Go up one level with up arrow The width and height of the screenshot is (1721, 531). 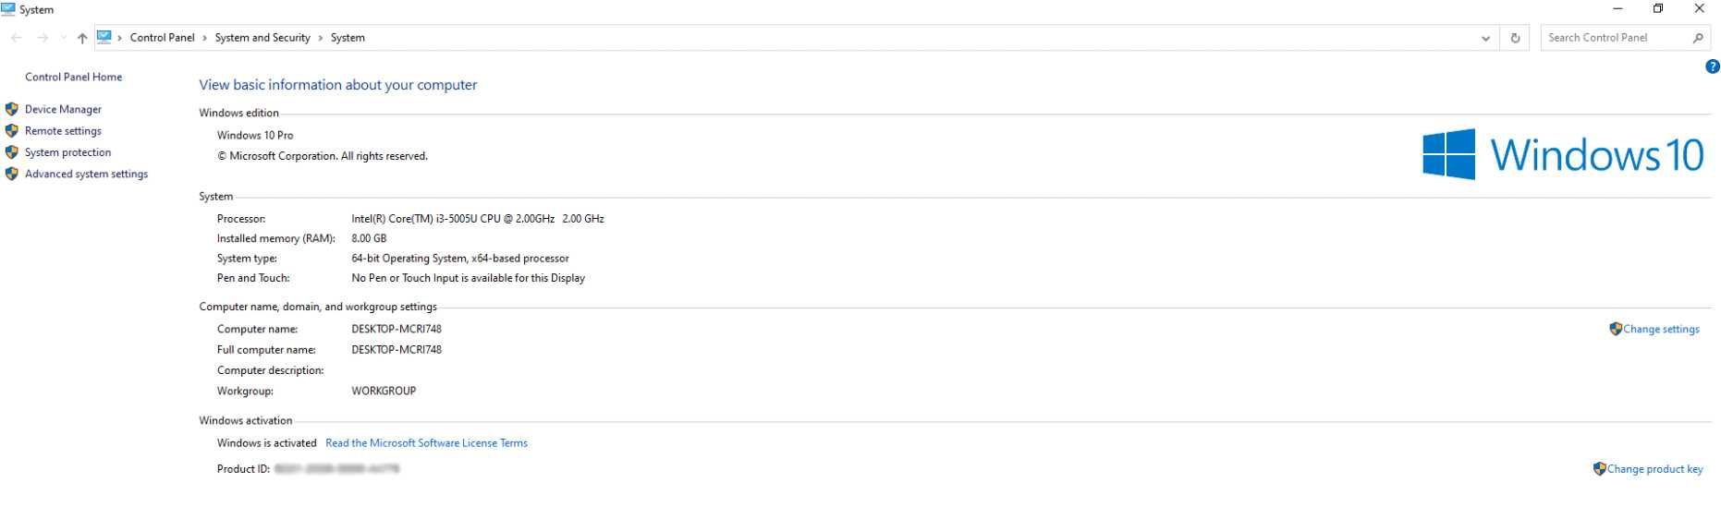[x=82, y=38]
